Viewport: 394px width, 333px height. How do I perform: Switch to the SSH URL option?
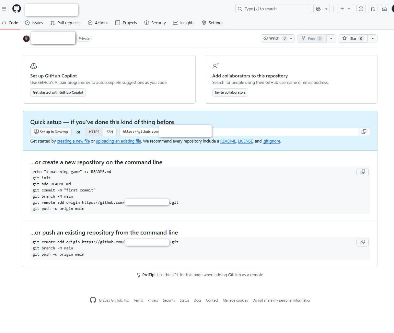pyautogui.click(x=110, y=132)
